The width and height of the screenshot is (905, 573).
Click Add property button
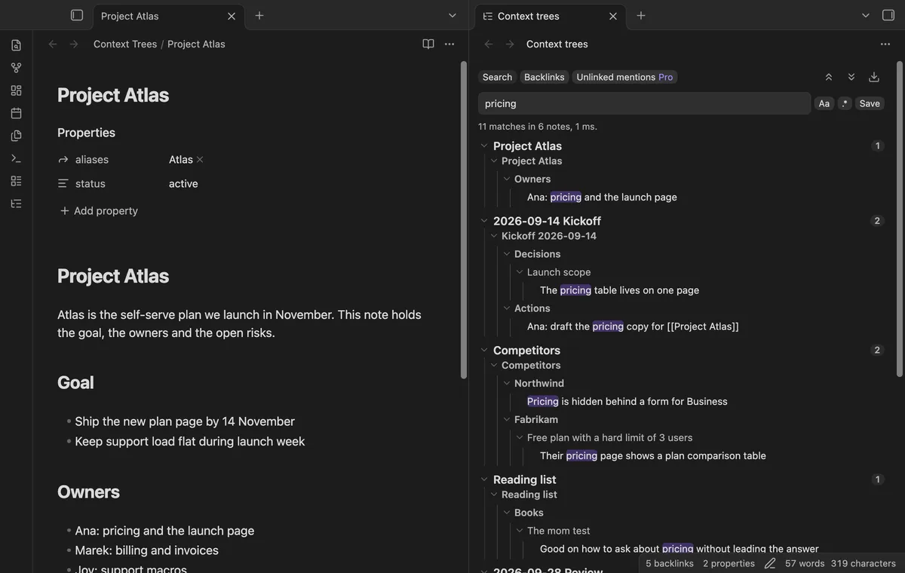[x=99, y=211]
